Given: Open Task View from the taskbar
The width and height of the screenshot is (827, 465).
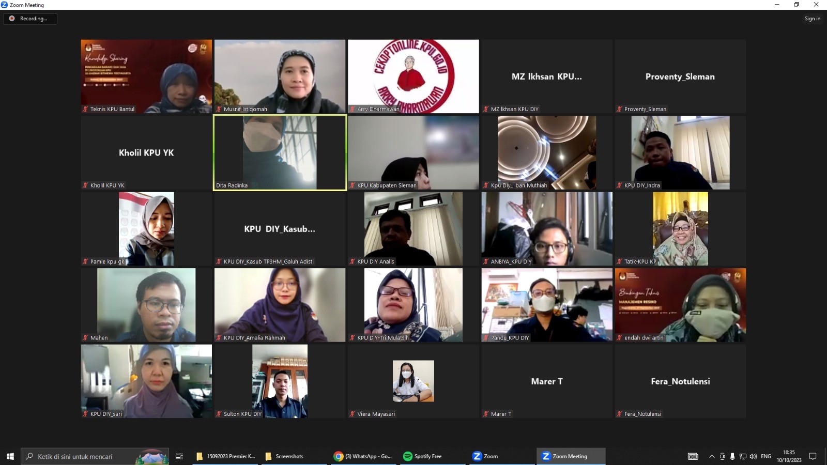Looking at the screenshot, I should point(179,456).
